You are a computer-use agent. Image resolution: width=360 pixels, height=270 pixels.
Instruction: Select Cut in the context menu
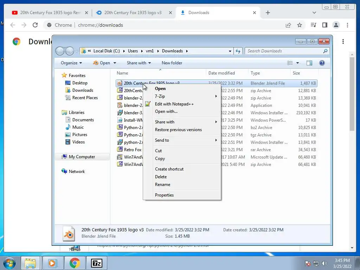(159, 151)
